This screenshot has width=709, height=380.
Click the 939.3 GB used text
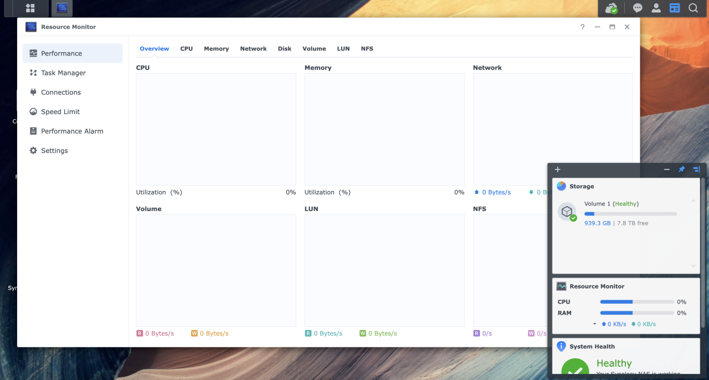point(598,223)
